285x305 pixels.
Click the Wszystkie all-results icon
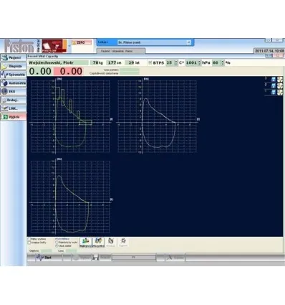tap(98, 243)
